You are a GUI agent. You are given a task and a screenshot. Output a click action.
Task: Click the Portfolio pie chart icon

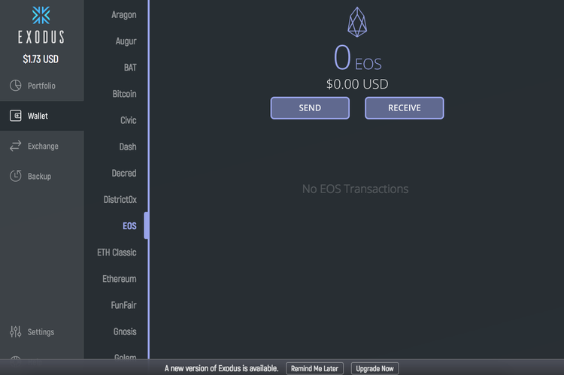(x=15, y=86)
